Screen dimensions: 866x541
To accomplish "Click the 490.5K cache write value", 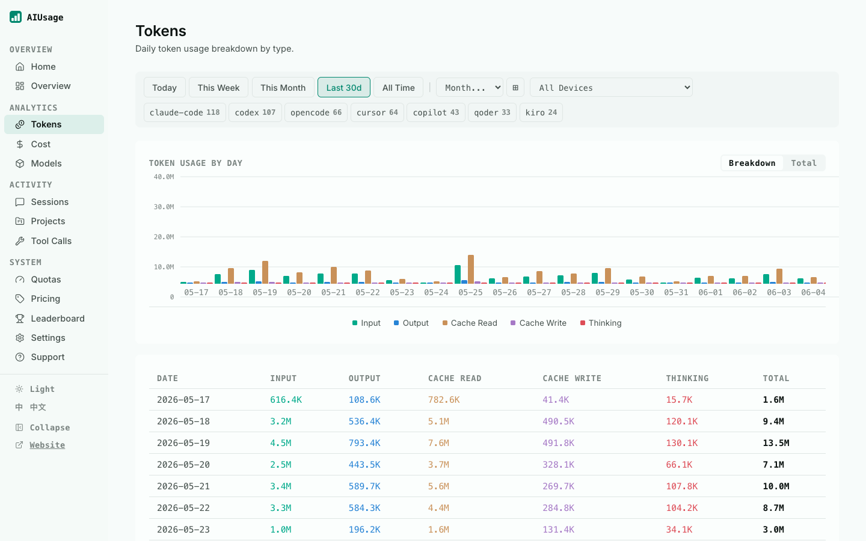I will click(559, 421).
